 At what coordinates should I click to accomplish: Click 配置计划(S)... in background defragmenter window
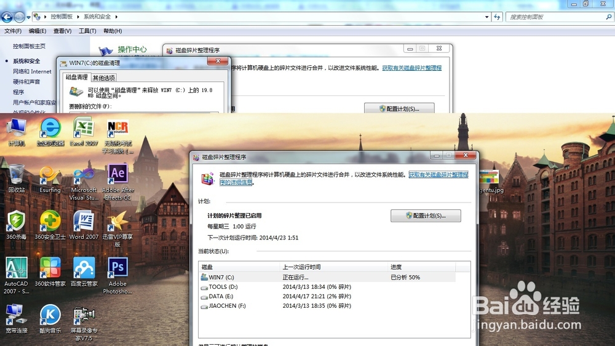[399, 108]
